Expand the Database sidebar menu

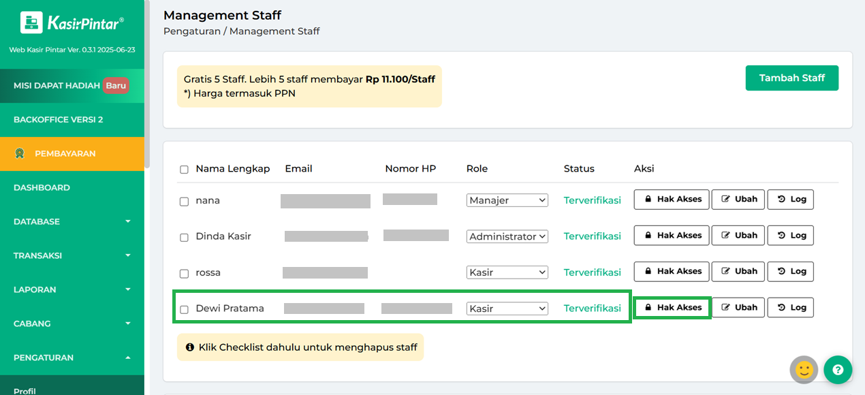click(72, 222)
